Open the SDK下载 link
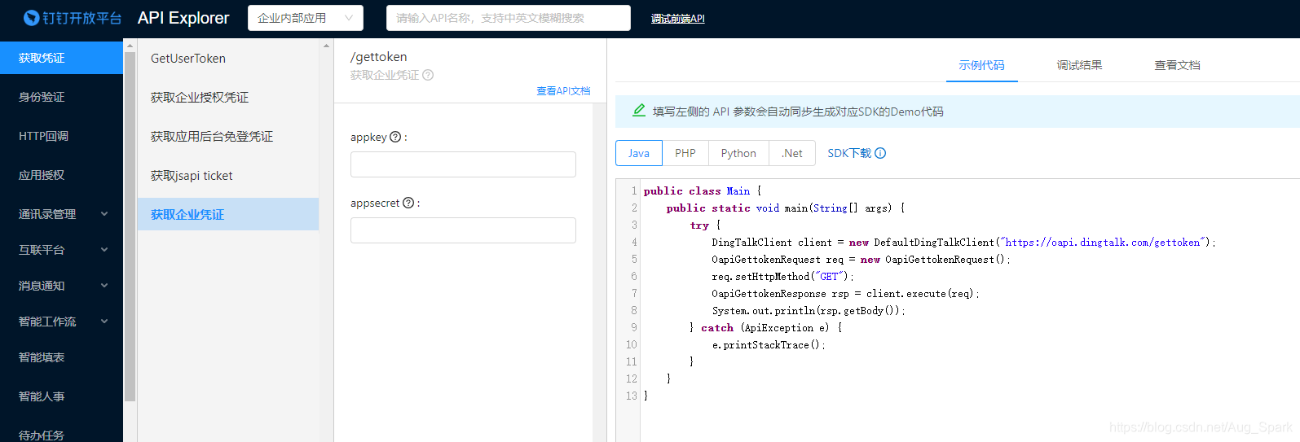 coord(849,153)
